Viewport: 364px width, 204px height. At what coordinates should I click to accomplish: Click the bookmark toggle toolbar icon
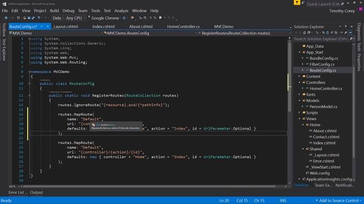(x=160, y=18)
